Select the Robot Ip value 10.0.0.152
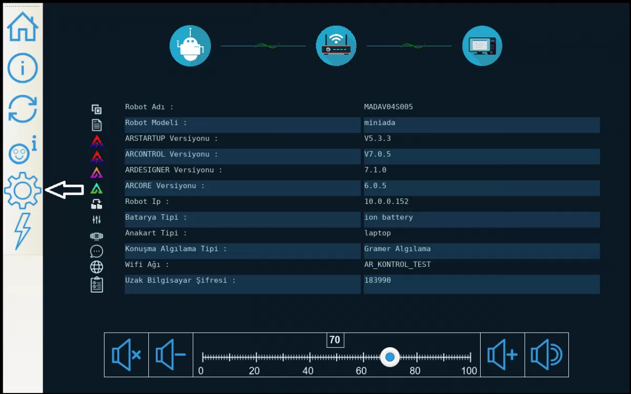Image resolution: width=631 pixels, height=394 pixels. pyautogui.click(x=386, y=202)
